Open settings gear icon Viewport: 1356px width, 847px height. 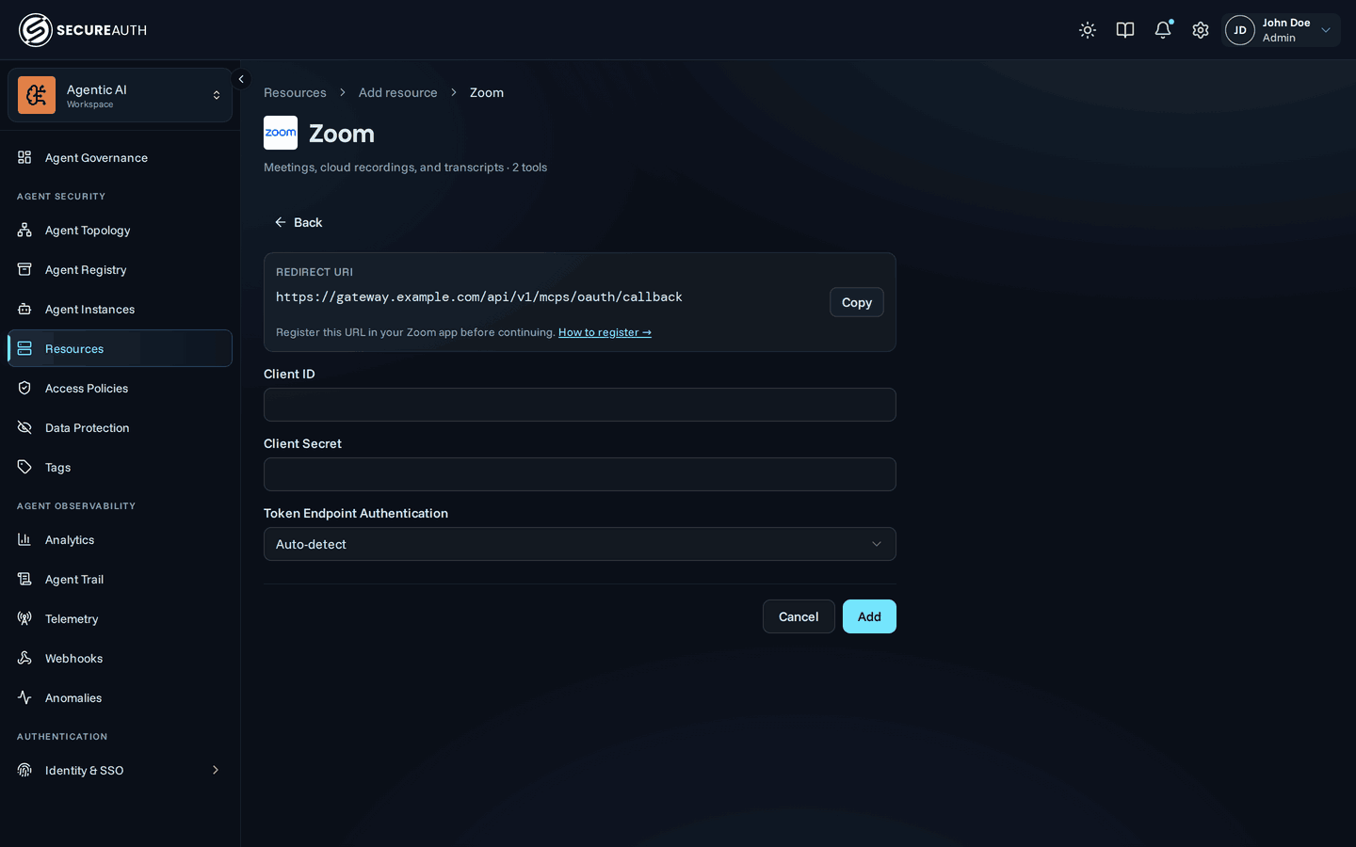(x=1201, y=30)
